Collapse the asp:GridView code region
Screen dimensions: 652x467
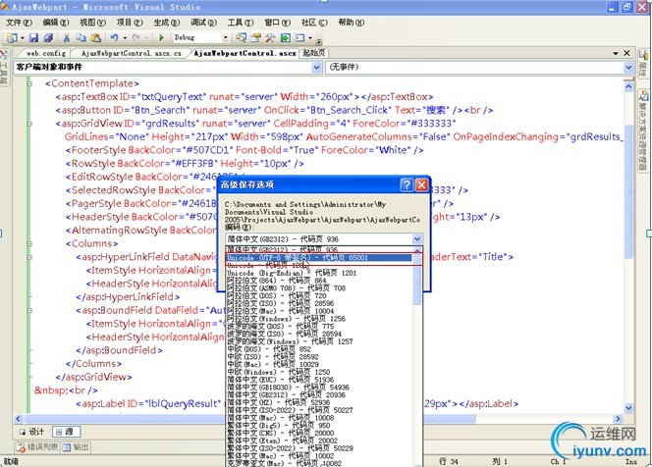coord(29,124)
